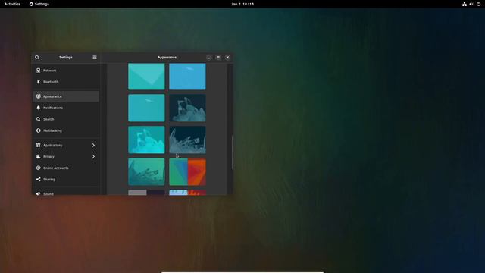Viewport: 485px width, 273px height.
Task: Open Notifications settings panel
Action: 66,108
